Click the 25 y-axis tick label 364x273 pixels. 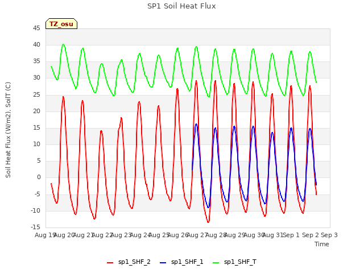(x=36, y=94)
